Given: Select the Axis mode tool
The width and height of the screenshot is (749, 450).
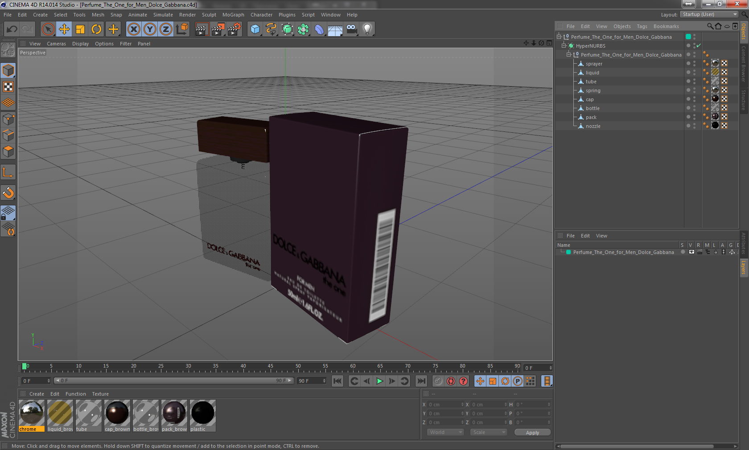Looking at the screenshot, I should pyautogui.click(x=8, y=172).
